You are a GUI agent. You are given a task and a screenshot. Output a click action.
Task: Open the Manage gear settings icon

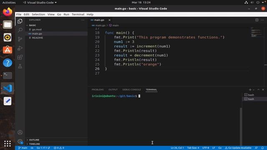[x=20, y=141]
